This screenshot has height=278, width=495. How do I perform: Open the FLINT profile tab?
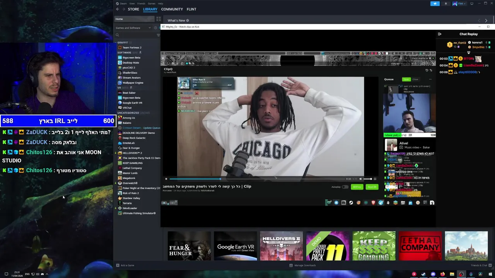tap(191, 9)
